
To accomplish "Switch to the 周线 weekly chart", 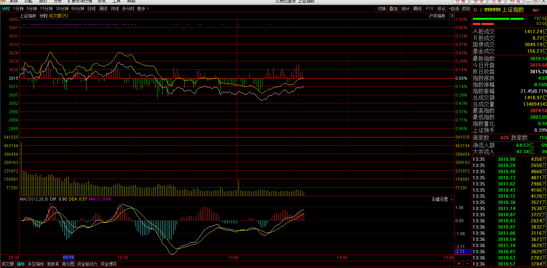I will [103, 9].
